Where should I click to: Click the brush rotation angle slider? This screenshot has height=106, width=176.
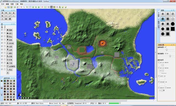pos(166,49)
